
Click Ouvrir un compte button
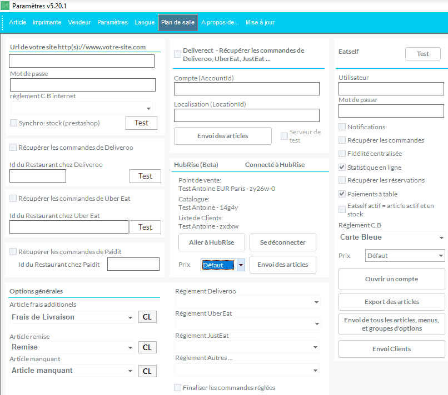click(391, 279)
